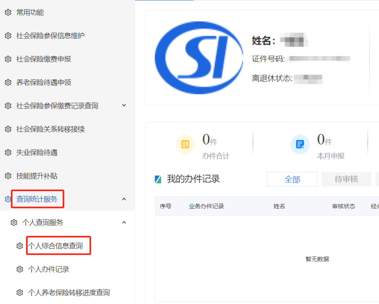This screenshot has height=304, width=379.
Task: Click the 社会保险关系转移接续 menu item
Action: 51,129
